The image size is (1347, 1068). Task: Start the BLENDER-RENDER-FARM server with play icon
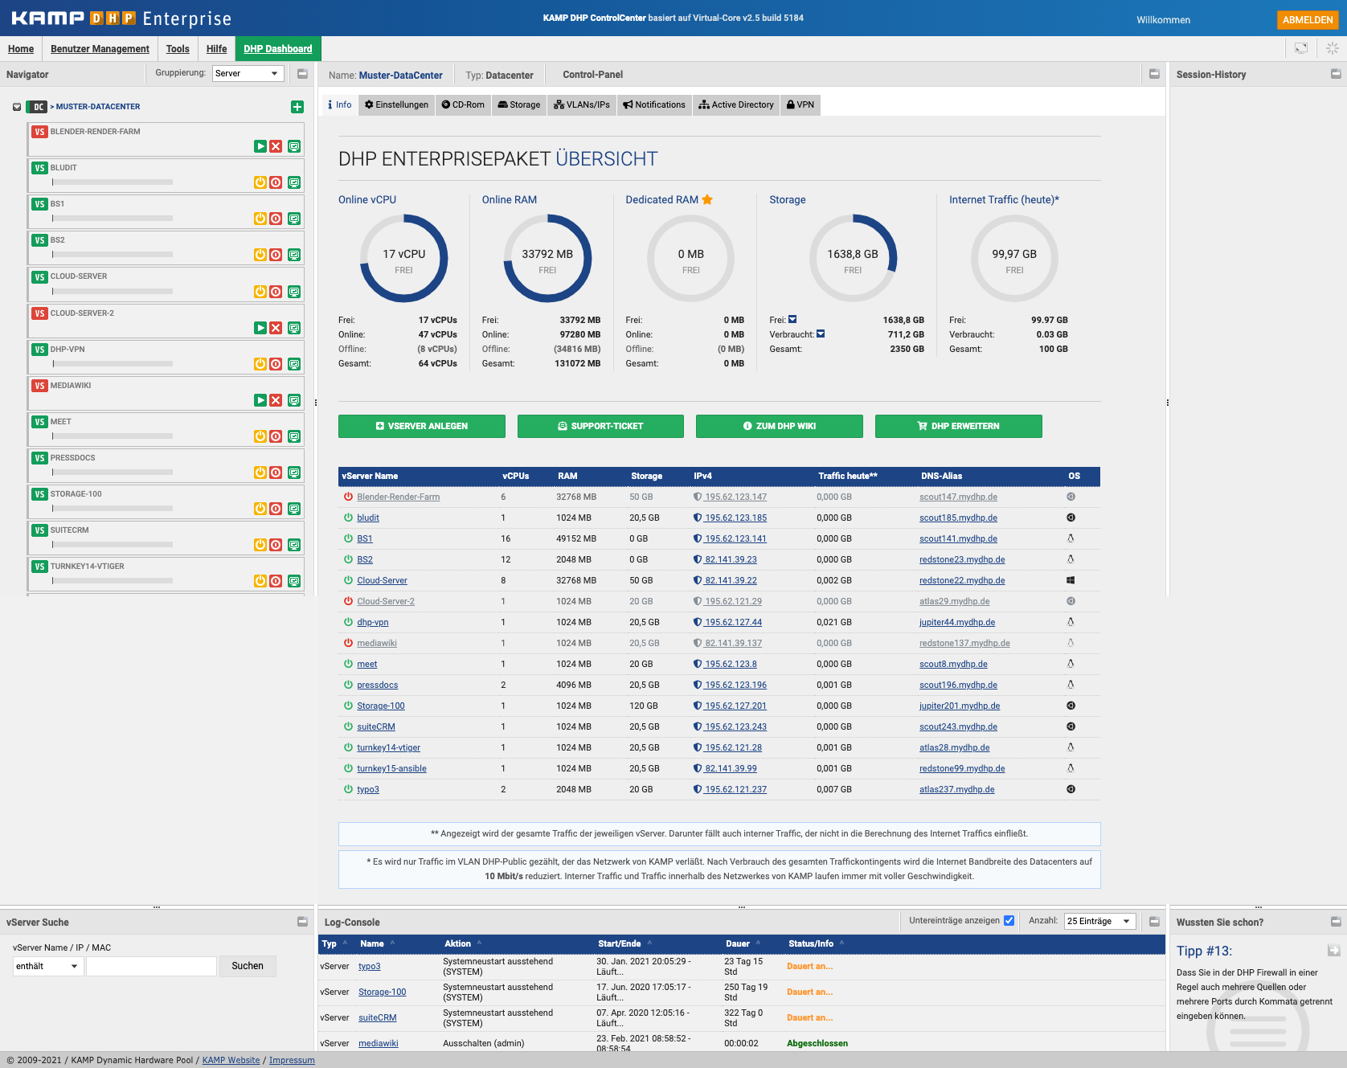pos(260,146)
